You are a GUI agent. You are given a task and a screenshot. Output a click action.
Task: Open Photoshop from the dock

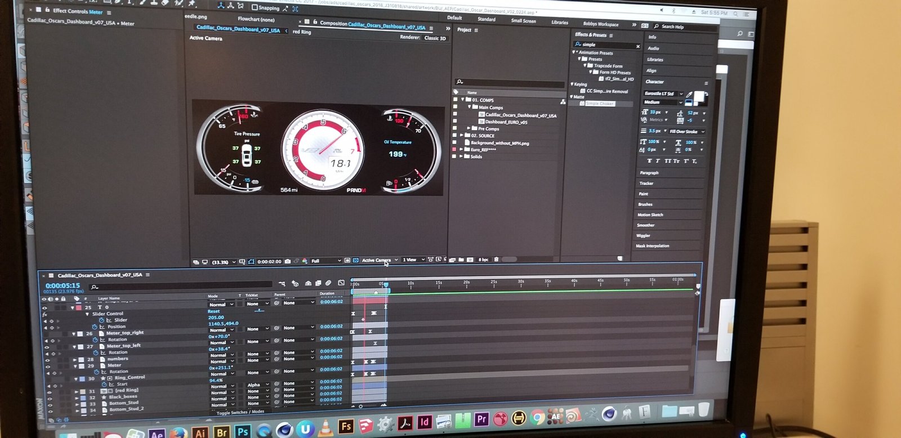pos(242,432)
